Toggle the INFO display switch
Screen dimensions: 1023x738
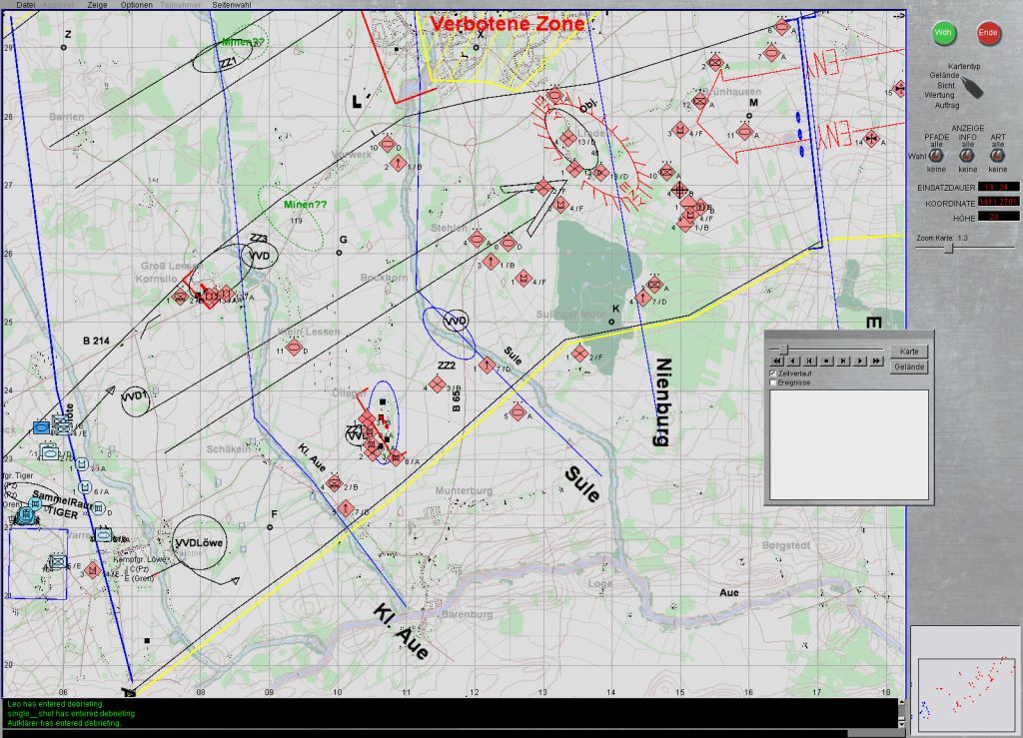coord(967,156)
